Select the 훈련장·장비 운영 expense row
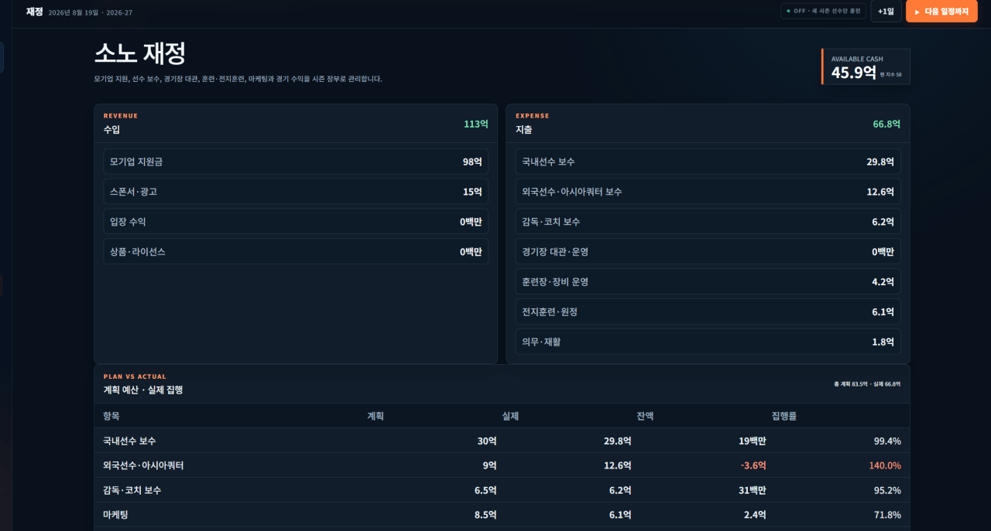Image resolution: width=991 pixels, height=531 pixels. click(x=708, y=282)
